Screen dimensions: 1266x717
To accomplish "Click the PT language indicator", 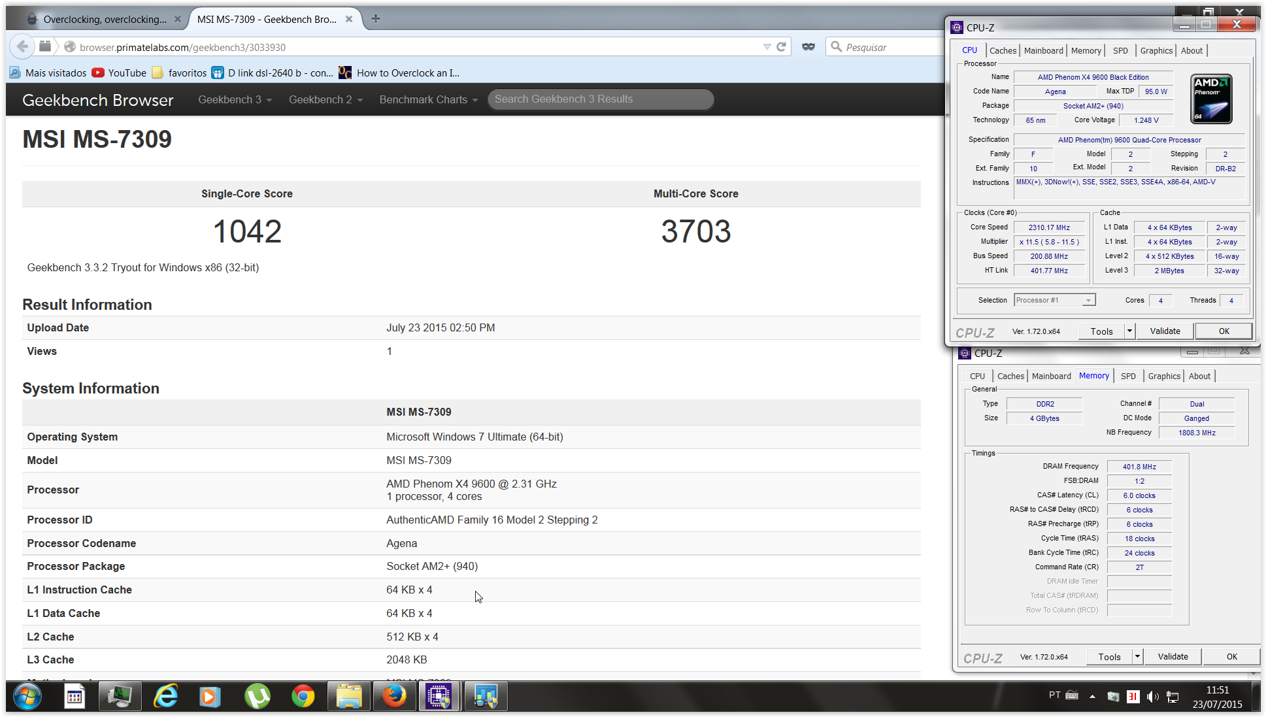I will click(1054, 695).
